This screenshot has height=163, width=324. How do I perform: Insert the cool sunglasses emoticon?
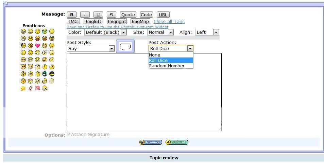(x=23, y=60)
